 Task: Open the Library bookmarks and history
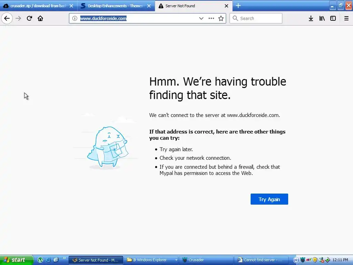(322, 18)
